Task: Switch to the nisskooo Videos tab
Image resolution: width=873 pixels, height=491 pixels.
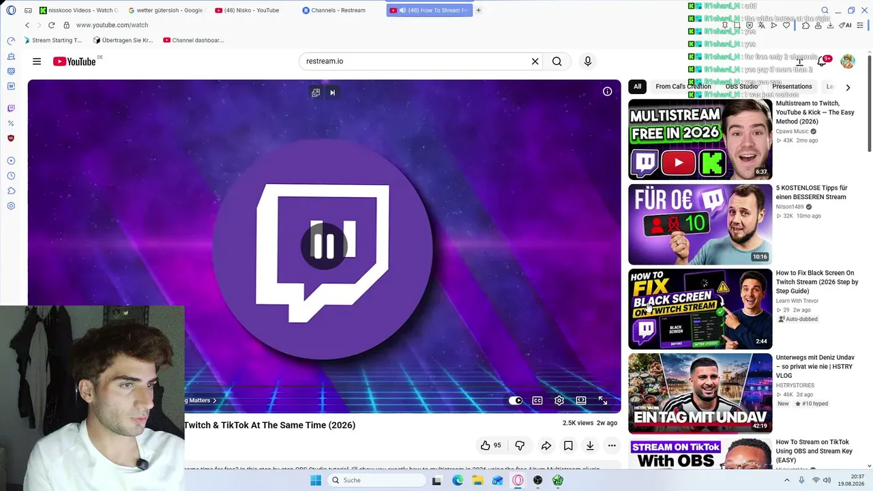Action: coord(78,10)
